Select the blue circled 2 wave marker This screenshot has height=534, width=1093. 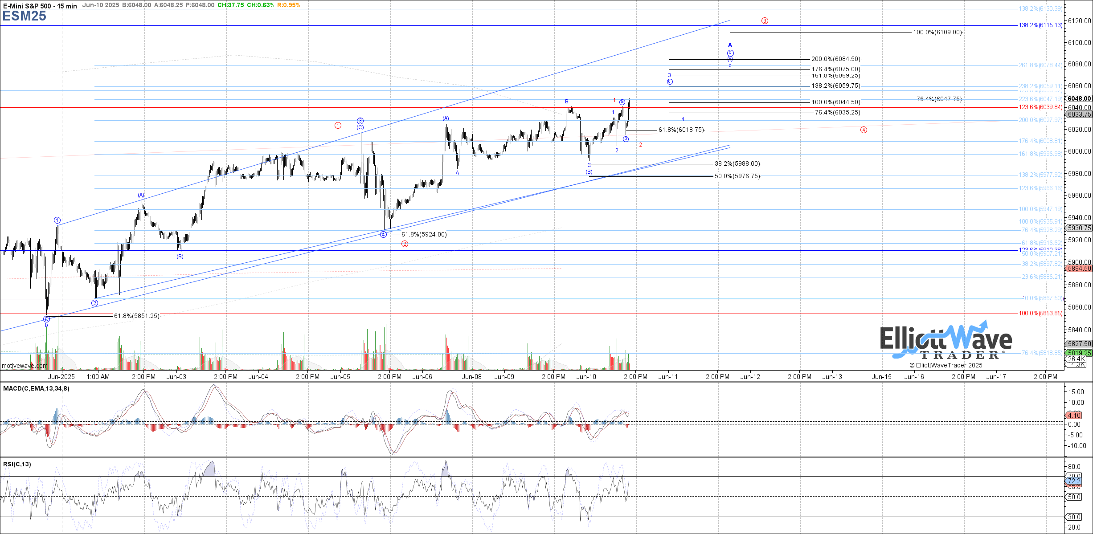point(94,303)
